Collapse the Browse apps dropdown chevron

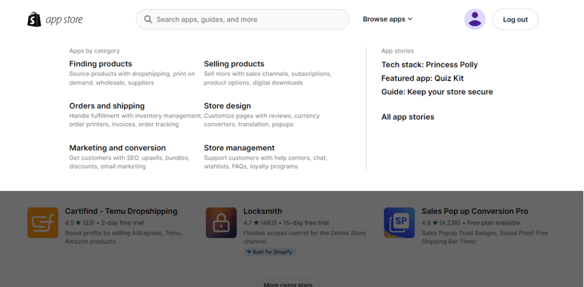tap(410, 19)
